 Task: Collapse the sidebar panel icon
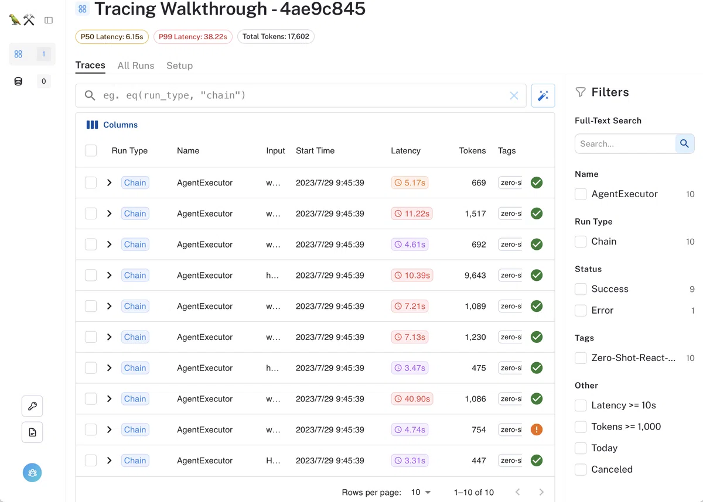pos(49,20)
